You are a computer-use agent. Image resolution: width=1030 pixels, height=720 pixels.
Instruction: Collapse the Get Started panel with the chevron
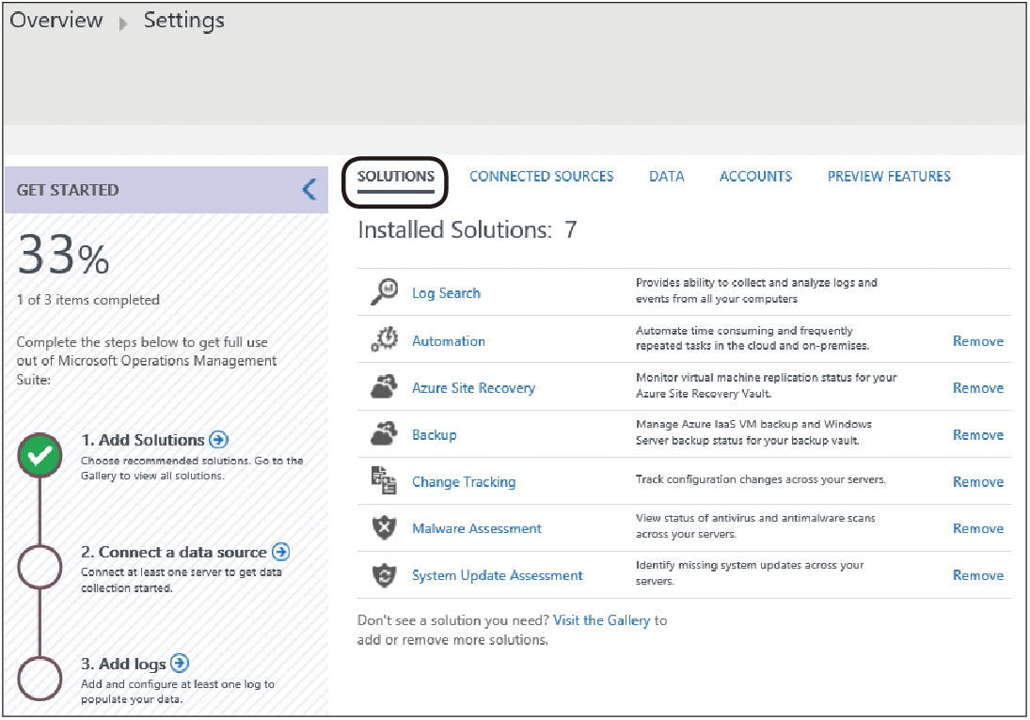(309, 190)
